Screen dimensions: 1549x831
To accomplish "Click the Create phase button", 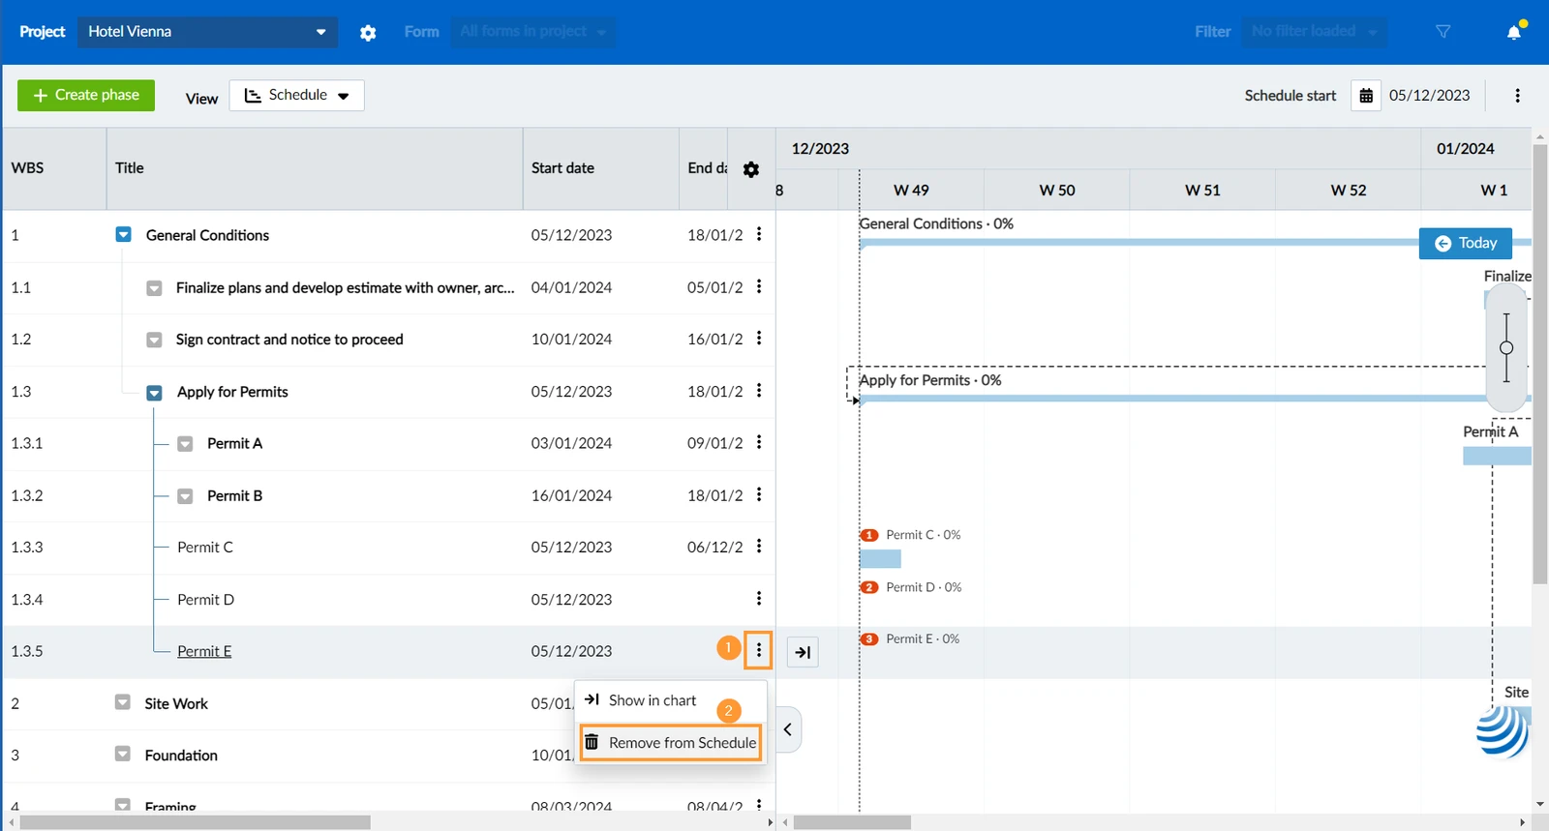I will [86, 96].
